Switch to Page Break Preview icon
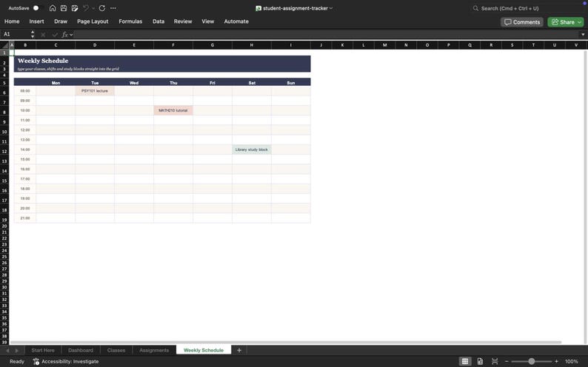The image size is (588, 367). pos(495,361)
